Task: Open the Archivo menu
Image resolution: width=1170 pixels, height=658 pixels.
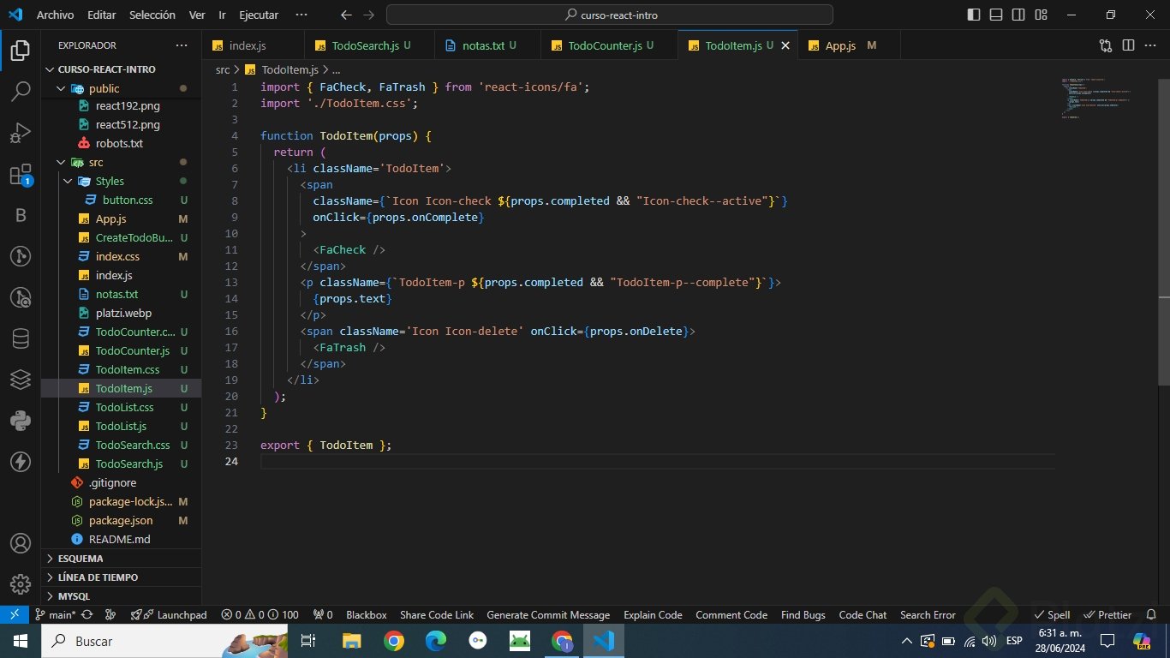Action: click(55, 15)
